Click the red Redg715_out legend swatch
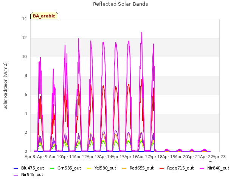The image size is (242, 182). point(161,169)
